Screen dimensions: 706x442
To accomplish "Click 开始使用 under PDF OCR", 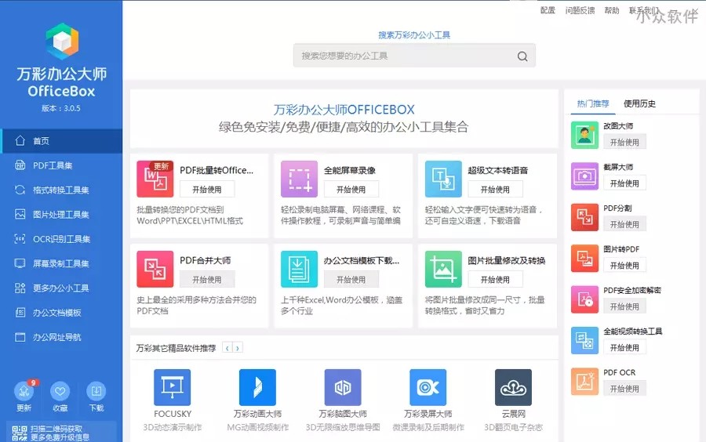I will click(x=624, y=389).
